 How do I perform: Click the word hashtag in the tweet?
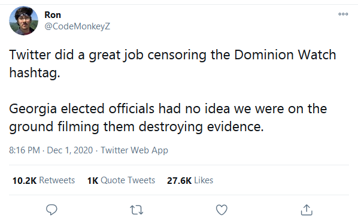34,73
